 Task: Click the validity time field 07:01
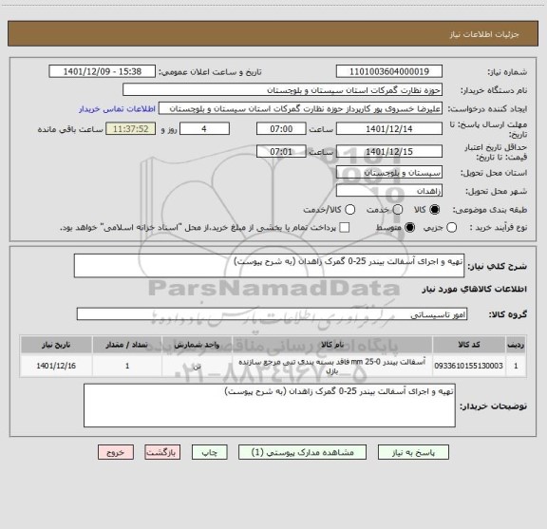(x=281, y=151)
